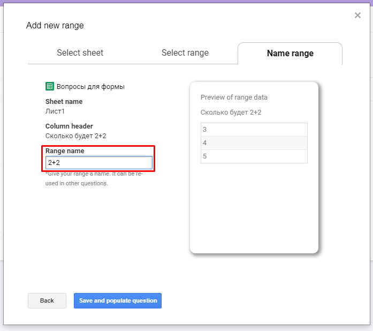Click Save and populate question
The height and width of the screenshot is (331, 373).
118,300
